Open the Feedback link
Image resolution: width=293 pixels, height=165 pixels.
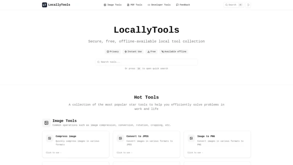183,5
